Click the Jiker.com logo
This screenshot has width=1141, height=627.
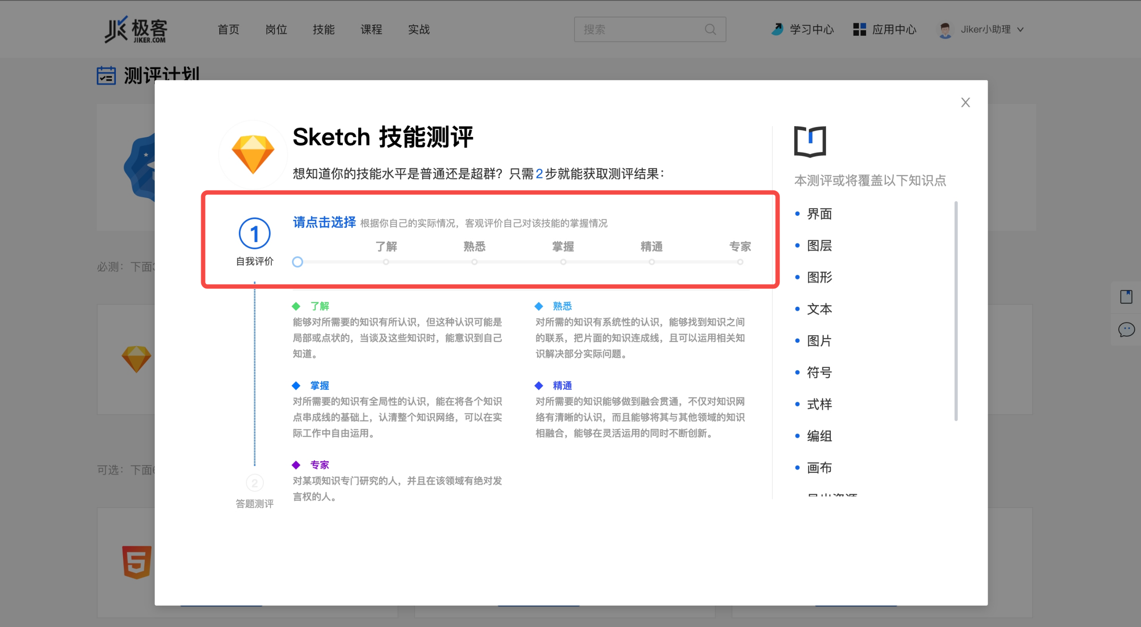click(136, 29)
